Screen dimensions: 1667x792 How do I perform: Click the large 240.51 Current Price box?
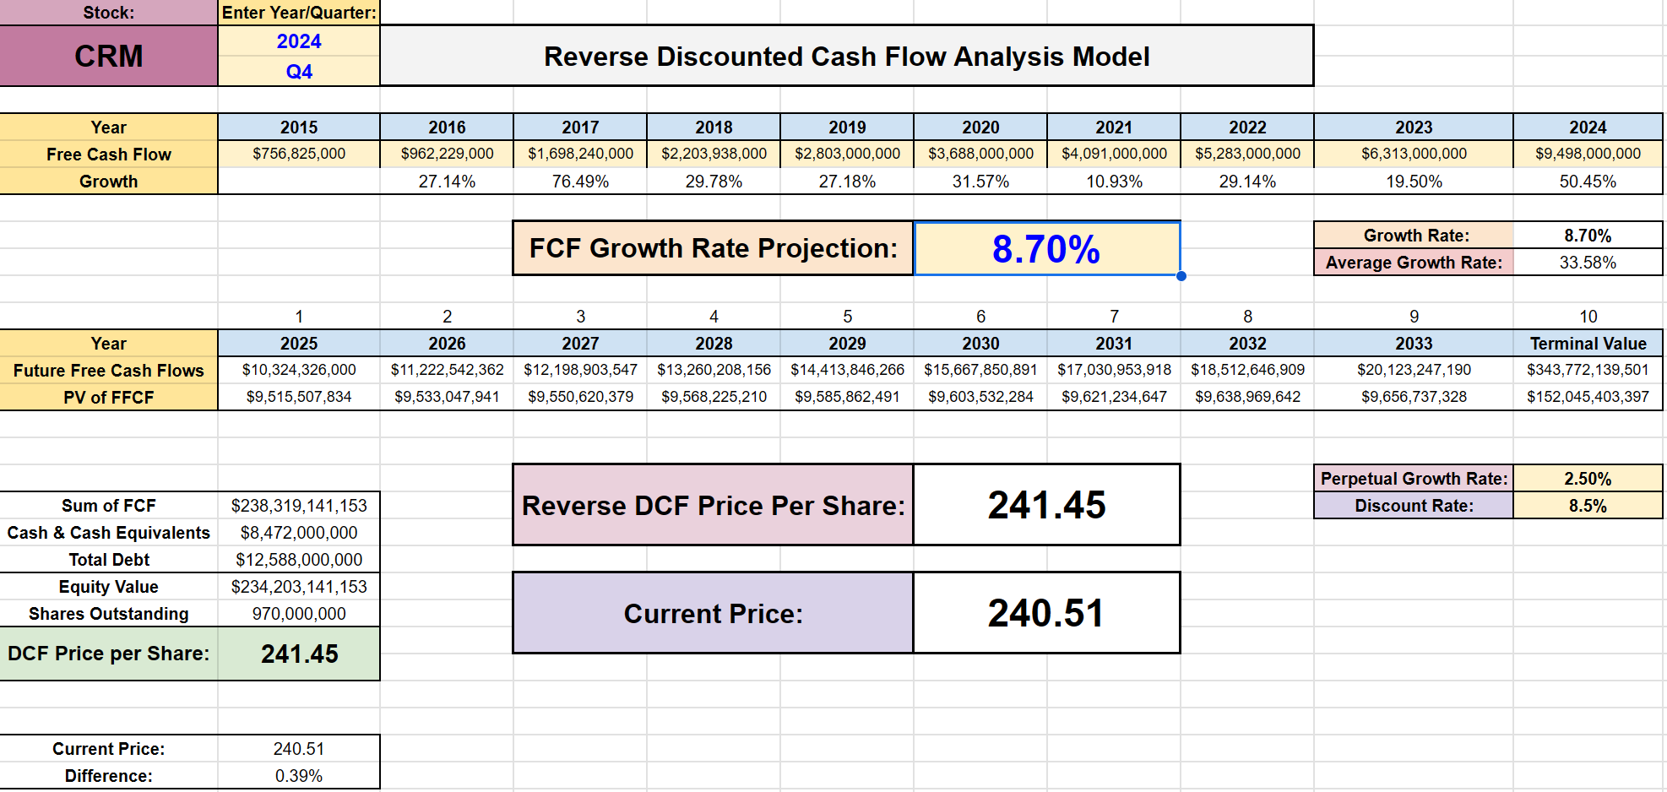1046,613
